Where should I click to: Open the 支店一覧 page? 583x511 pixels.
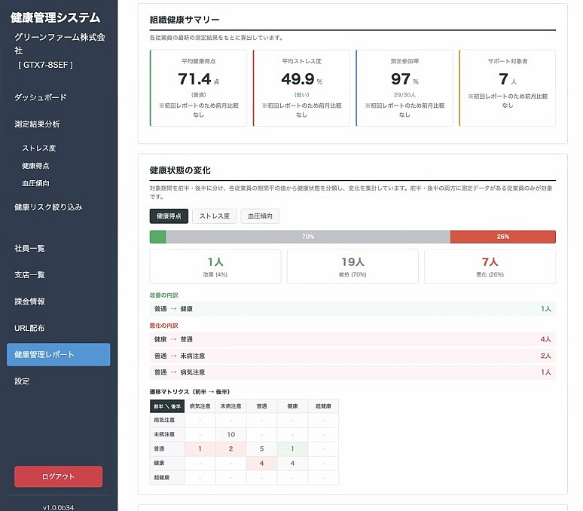(30, 274)
